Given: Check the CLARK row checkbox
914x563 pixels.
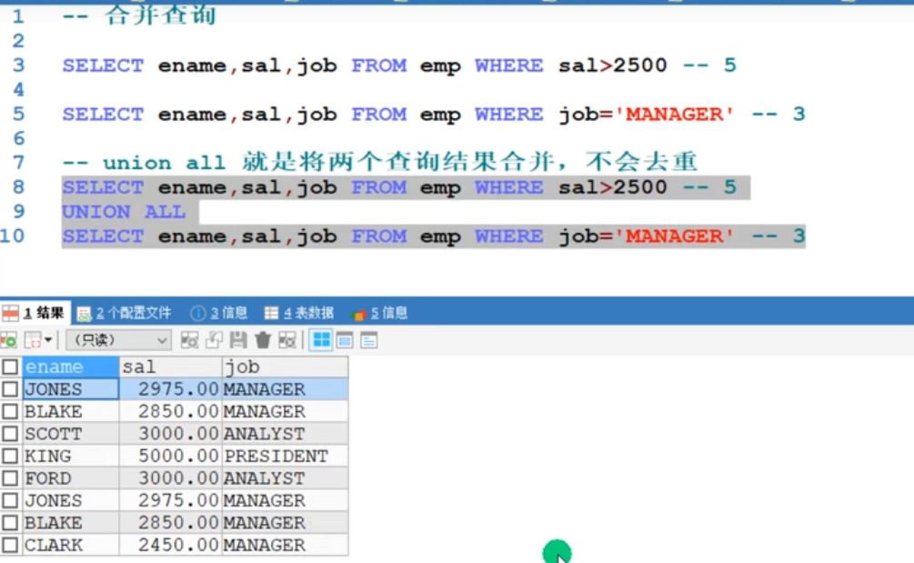Looking at the screenshot, I should [x=10, y=544].
